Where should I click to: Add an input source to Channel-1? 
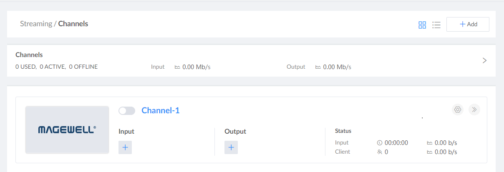125,147
